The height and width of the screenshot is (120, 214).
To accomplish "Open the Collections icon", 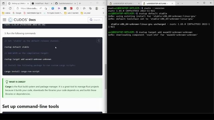I will point(90,8).
